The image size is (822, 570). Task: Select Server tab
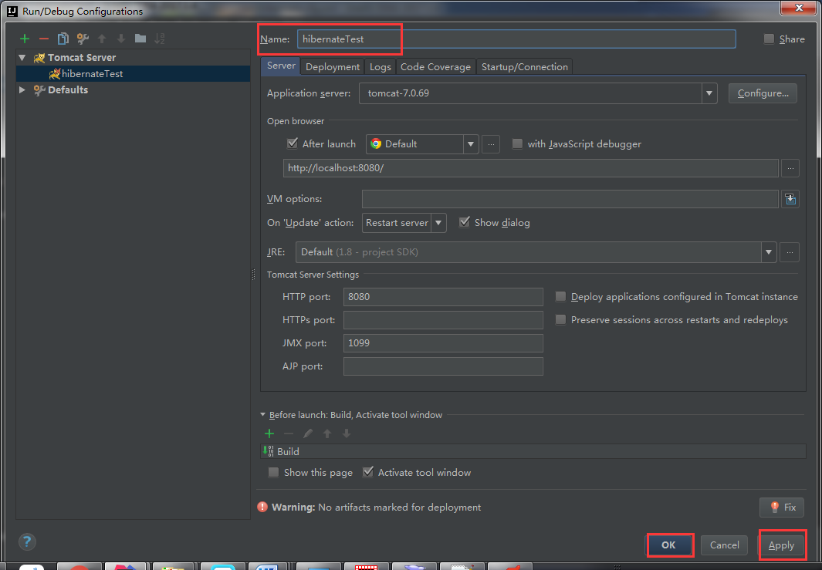tap(281, 66)
